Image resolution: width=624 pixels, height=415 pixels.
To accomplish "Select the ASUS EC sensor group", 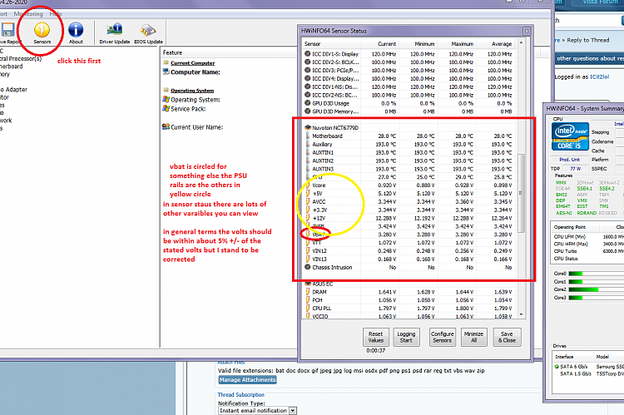I will point(410,284).
